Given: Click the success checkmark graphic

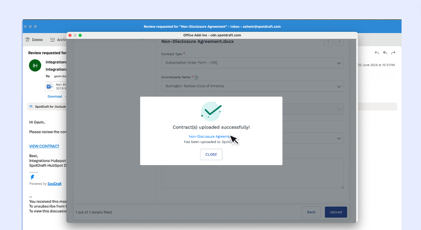Looking at the screenshot, I should (x=211, y=111).
